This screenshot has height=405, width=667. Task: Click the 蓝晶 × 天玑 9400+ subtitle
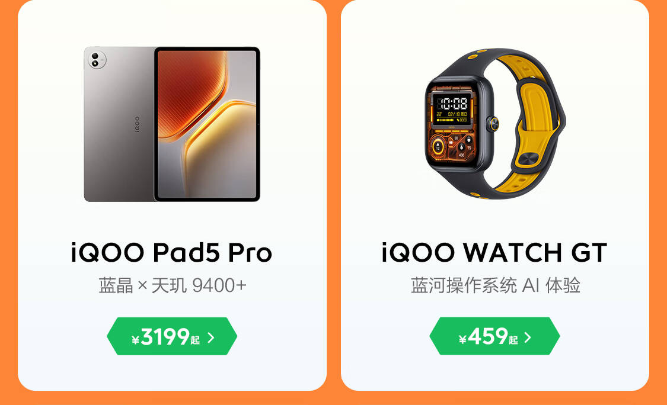click(173, 285)
